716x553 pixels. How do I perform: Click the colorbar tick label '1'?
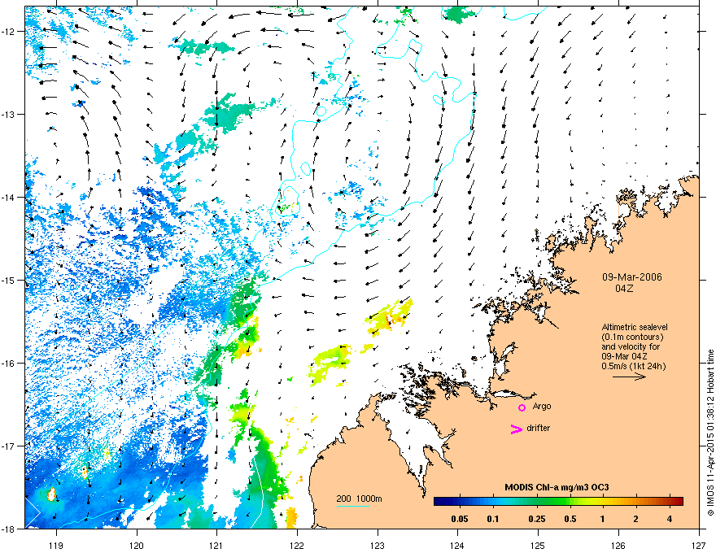(x=603, y=519)
